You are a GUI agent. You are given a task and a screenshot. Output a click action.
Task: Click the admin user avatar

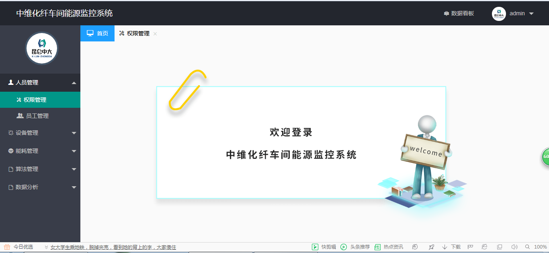click(499, 14)
